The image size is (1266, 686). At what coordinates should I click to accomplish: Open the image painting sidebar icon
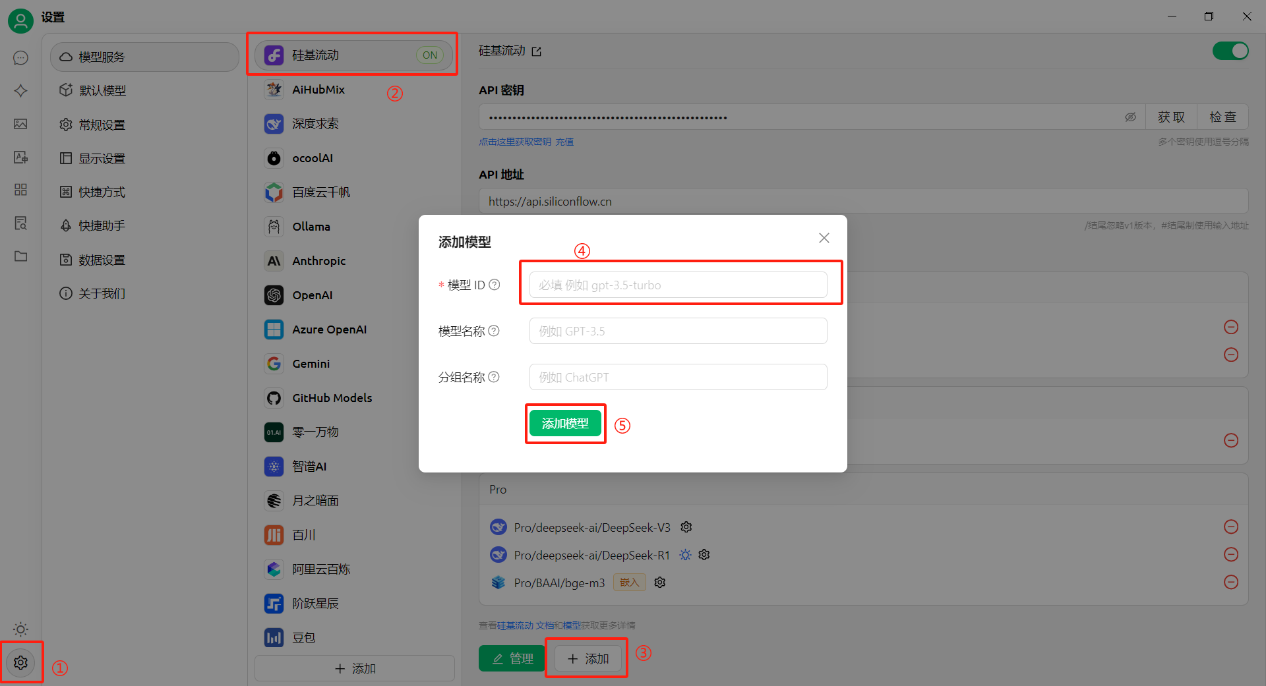[20, 124]
